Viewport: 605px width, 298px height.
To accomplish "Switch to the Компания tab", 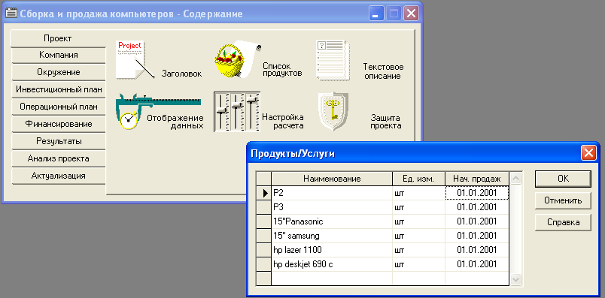I will pos(58,55).
